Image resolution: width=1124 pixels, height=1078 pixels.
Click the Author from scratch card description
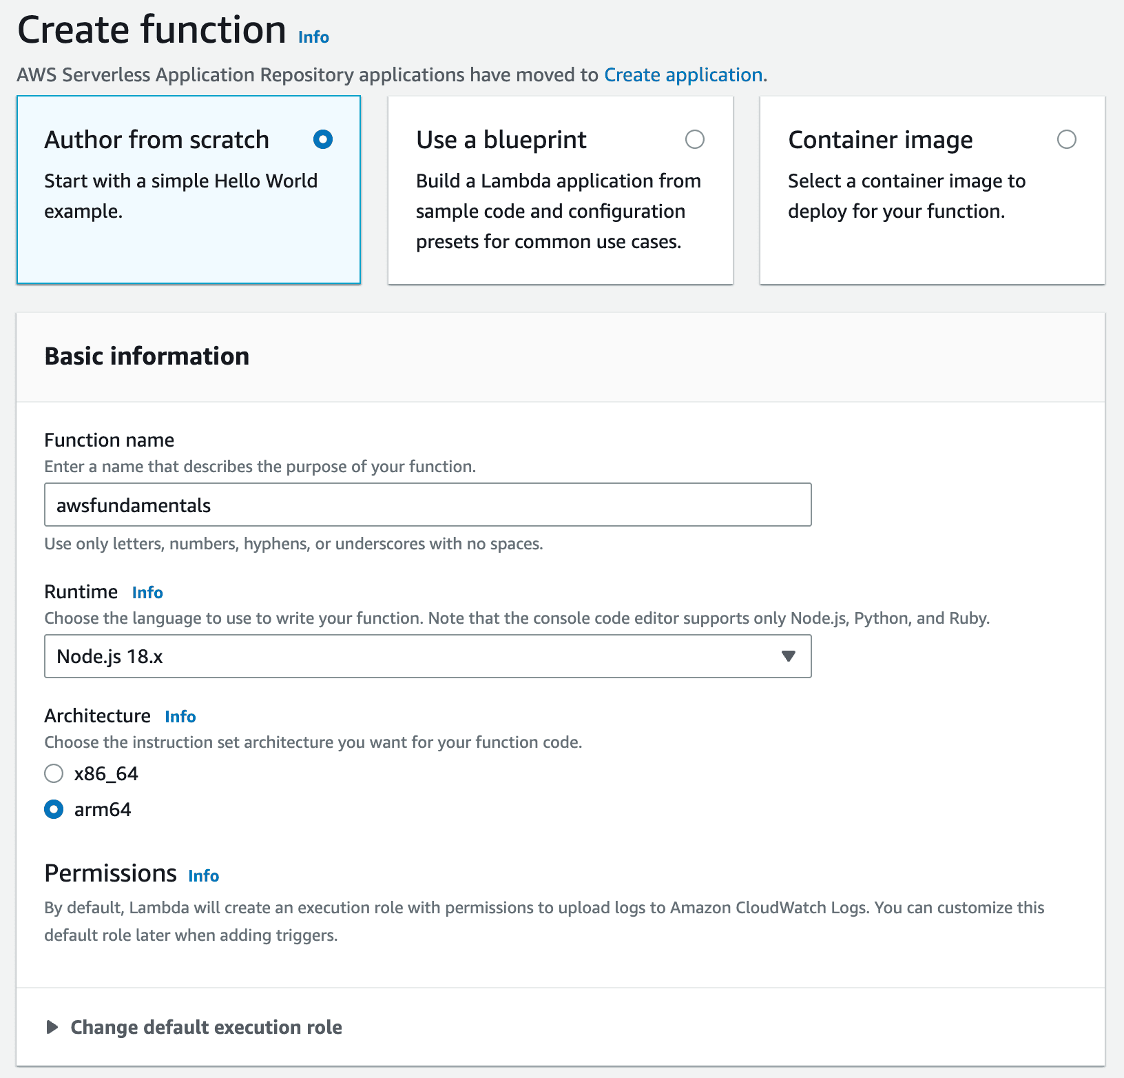click(180, 196)
